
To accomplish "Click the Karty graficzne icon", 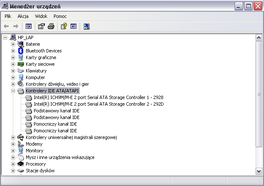I will [x=20, y=57].
